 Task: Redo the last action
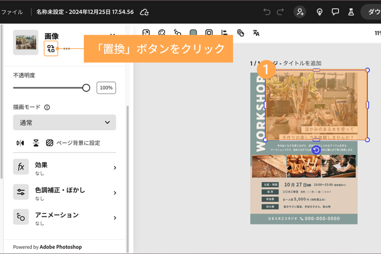[x=280, y=12]
